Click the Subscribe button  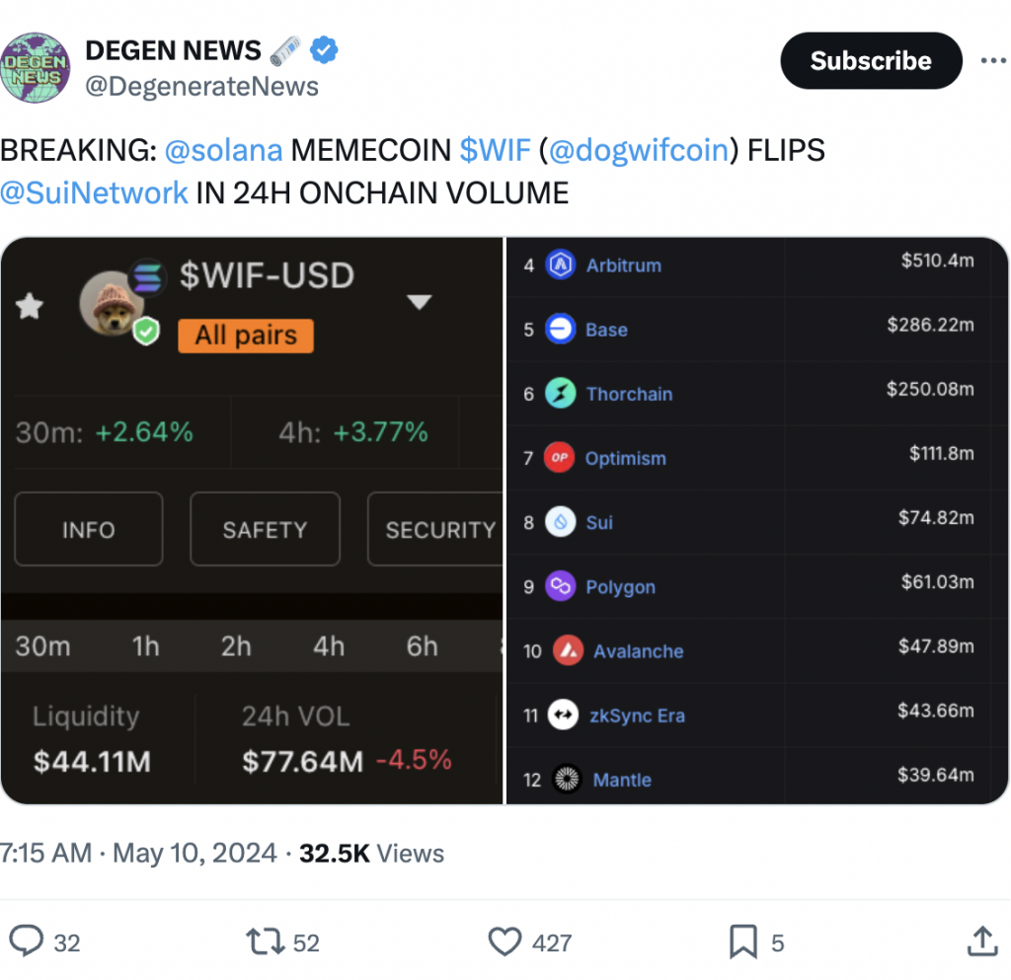(870, 61)
